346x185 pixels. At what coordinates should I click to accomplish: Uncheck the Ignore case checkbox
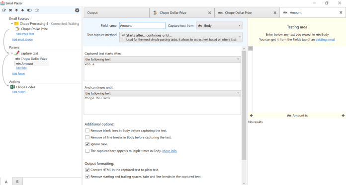87,144
